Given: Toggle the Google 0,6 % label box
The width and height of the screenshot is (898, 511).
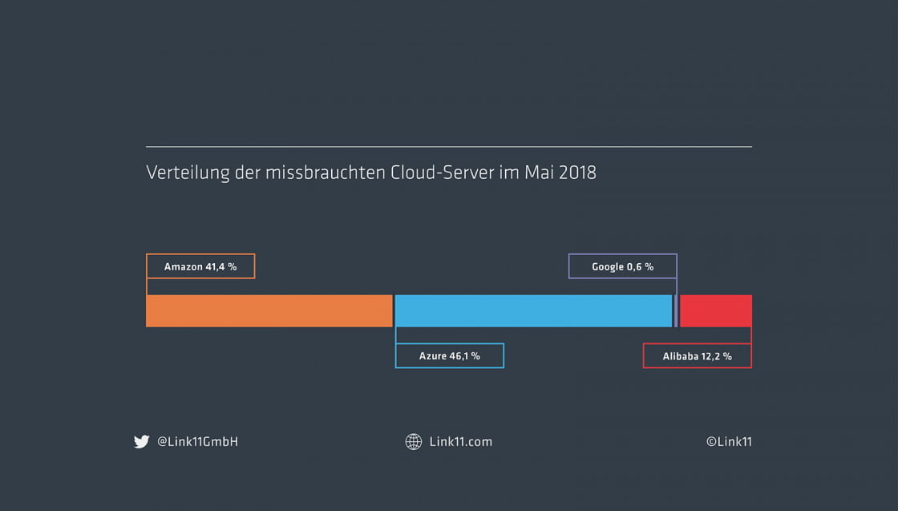Looking at the screenshot, I should (622, 266).
